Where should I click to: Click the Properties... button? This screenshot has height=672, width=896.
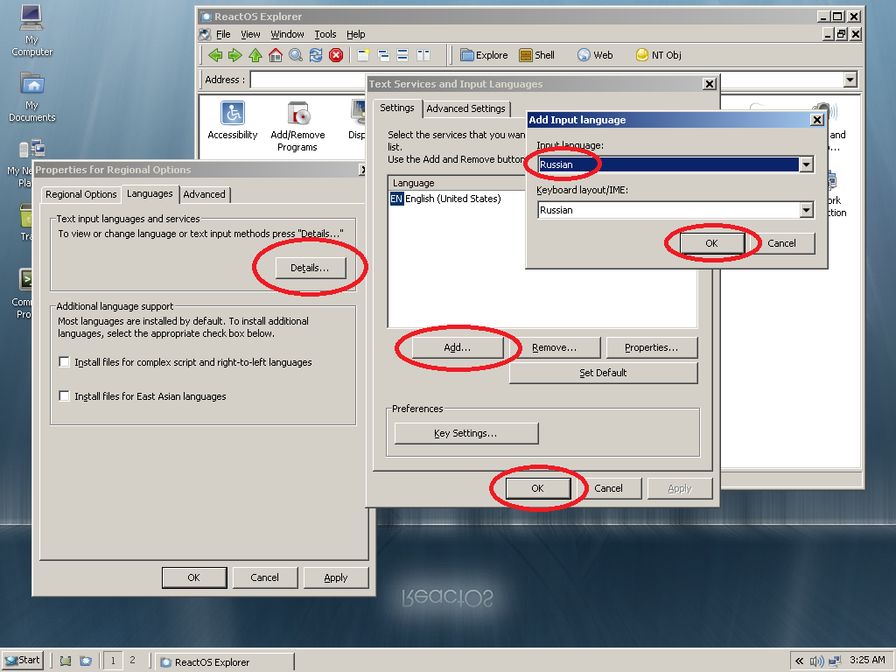click(x=651, y=347)
